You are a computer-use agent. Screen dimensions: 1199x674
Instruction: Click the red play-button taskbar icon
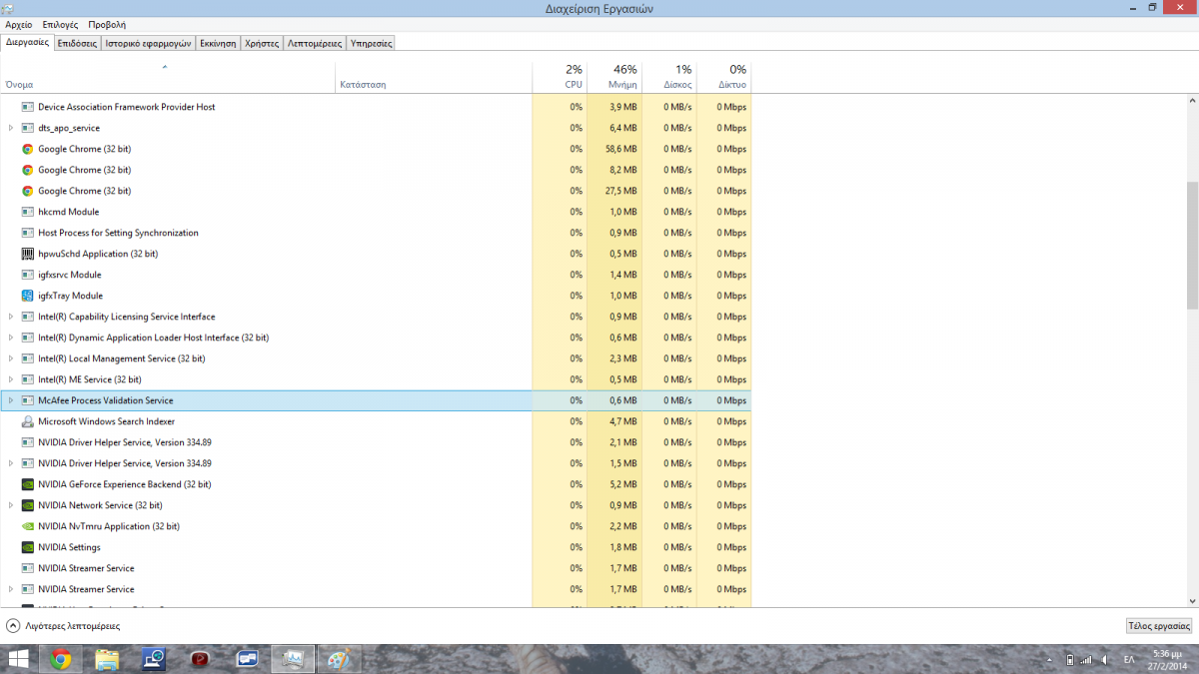201,659
